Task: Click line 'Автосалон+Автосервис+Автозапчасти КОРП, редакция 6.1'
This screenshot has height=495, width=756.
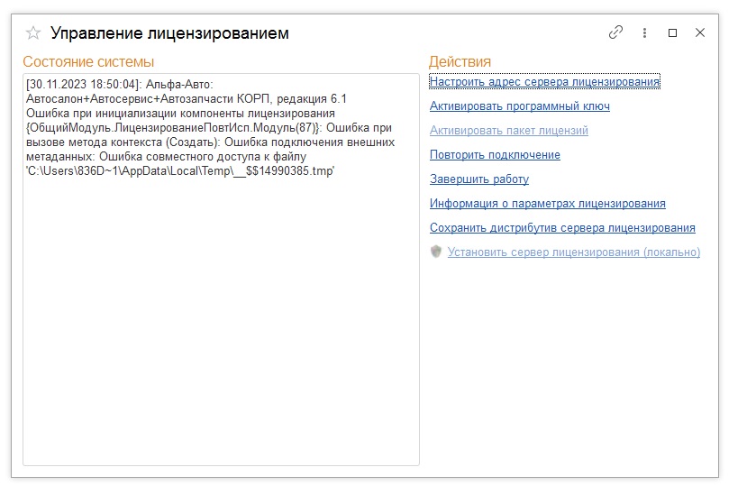Action: pyautogui.click(x=187, y=99)
